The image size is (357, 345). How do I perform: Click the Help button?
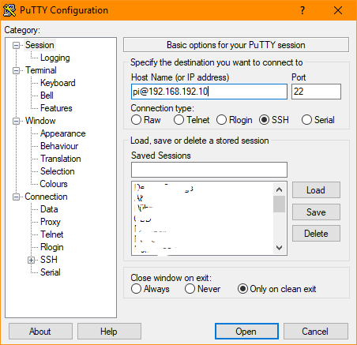pos(109,332)
